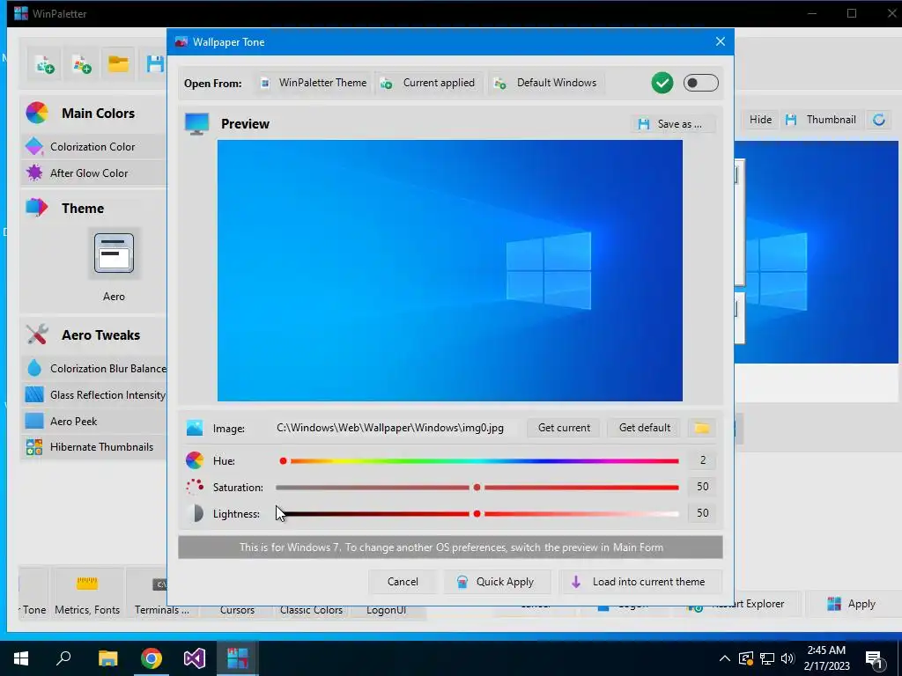Click the green checkmark icon in Wallpaper Tone
Viewport: 902px width, 676px height.
[662, 83]
